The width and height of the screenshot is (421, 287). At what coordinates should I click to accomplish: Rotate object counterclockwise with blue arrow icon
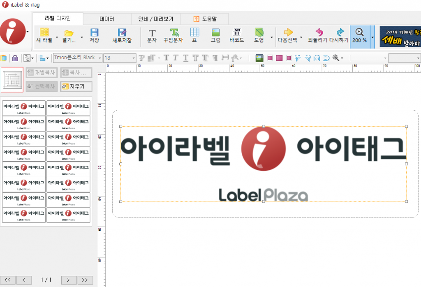tap(308, 58)
